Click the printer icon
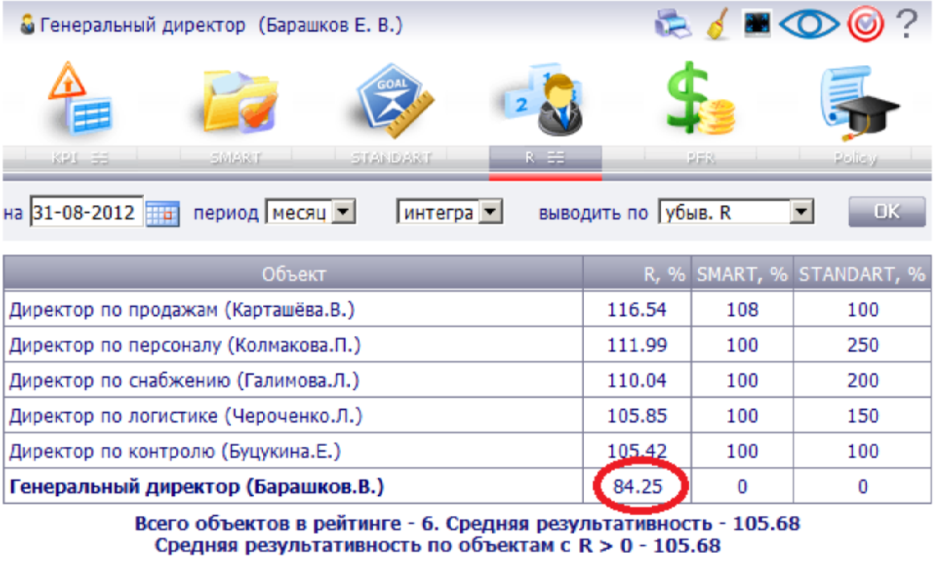This screenshot has width=936, height=561. click(672, 25)
